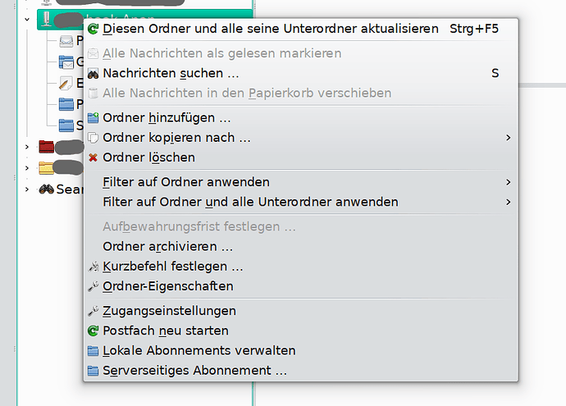This screenshot has width=566, height=406.
Task: Click the green refresh icon beside 'Diesen Ordner aktualisieren'
Action: 93,29
